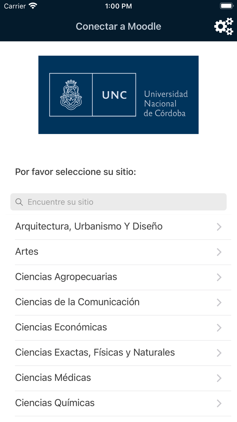Tap the Wi-Fi icon in status bar

coord(32,6)
